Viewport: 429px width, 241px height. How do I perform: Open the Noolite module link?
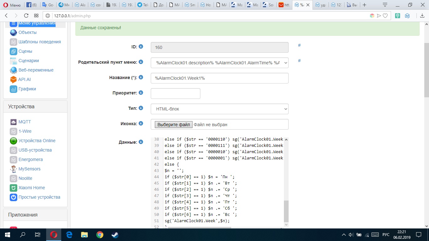coord(25,178)
